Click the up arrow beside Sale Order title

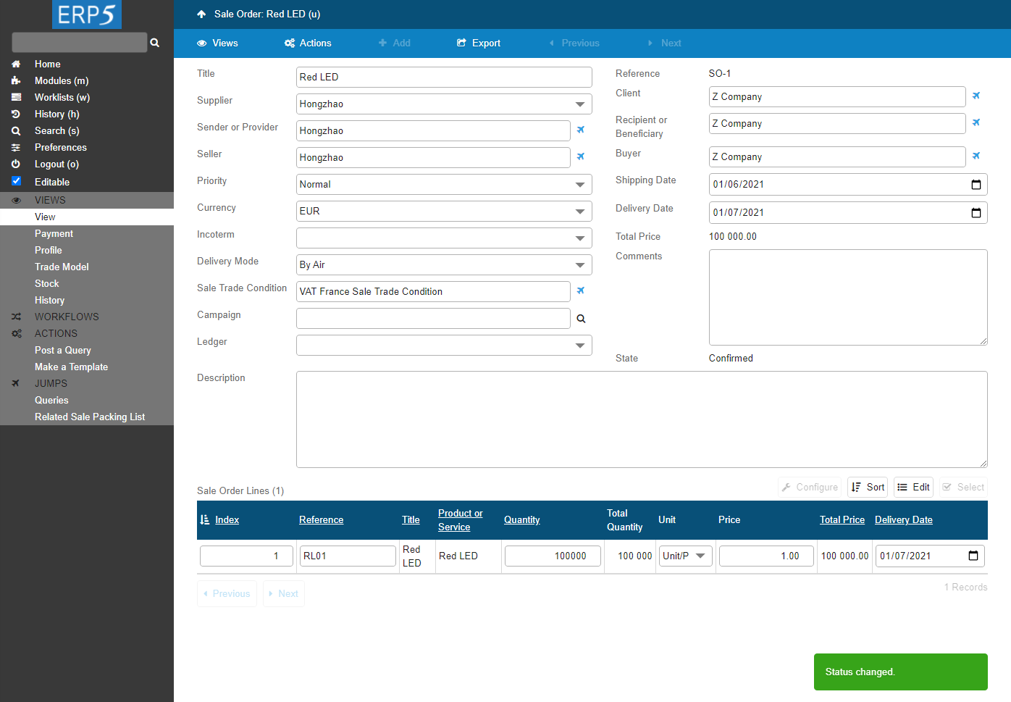pos(201,14)
